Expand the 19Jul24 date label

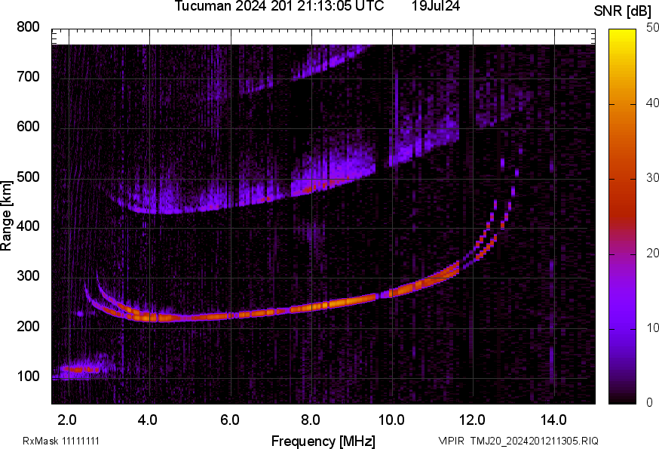click(x=436, y=8)
